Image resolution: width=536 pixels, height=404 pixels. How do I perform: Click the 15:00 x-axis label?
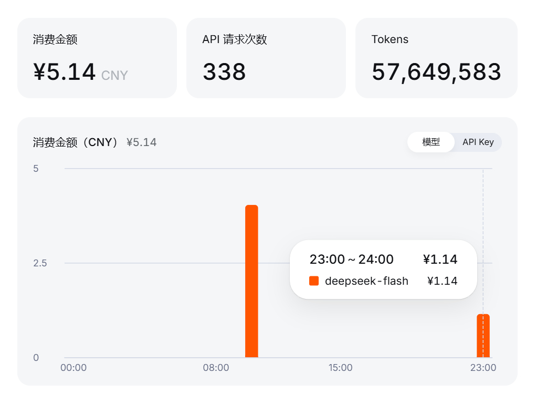(341, 368)
